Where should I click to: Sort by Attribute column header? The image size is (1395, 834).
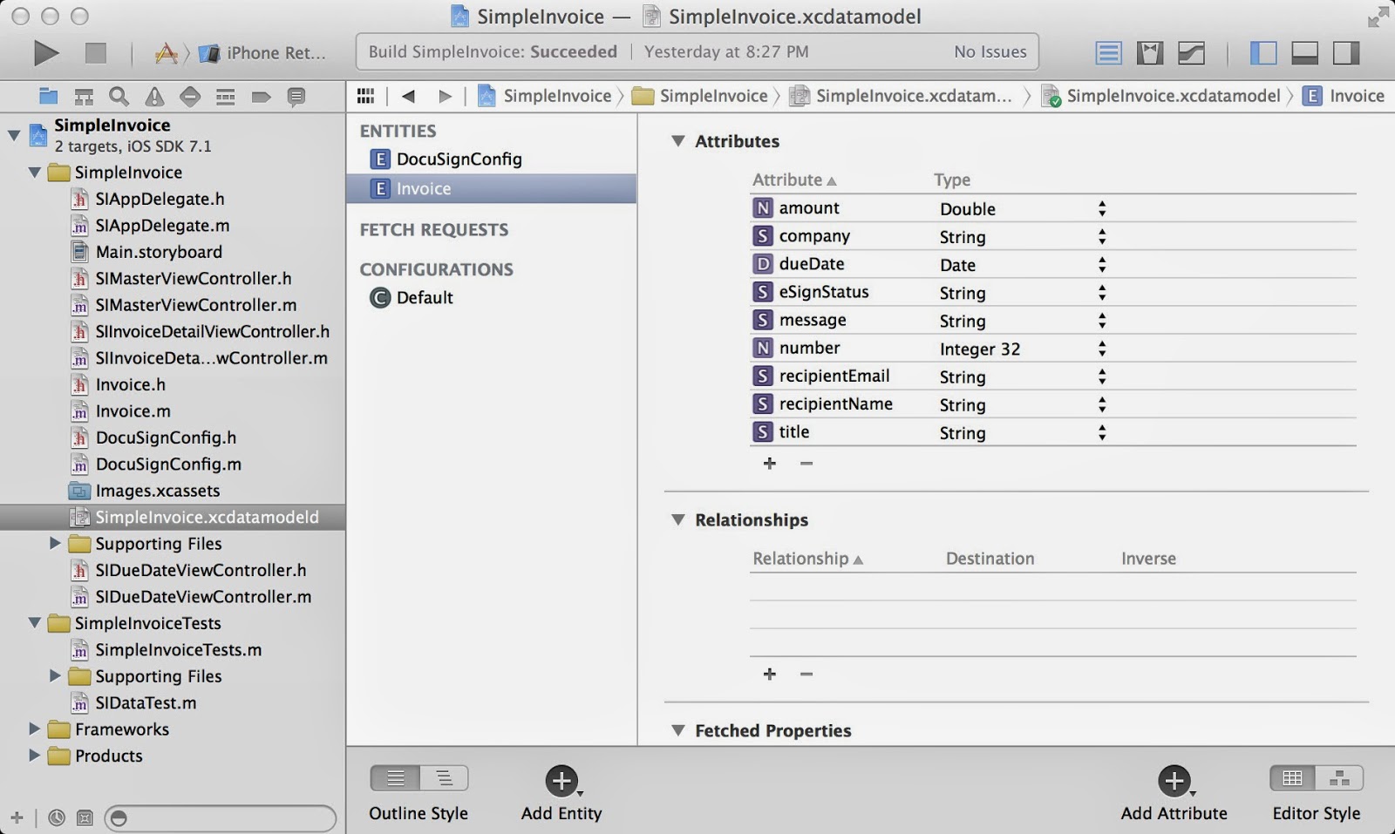click(794, 180)
